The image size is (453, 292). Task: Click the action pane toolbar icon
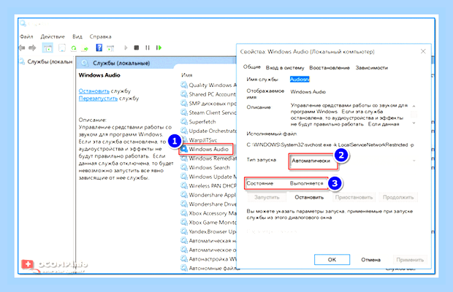110,48
